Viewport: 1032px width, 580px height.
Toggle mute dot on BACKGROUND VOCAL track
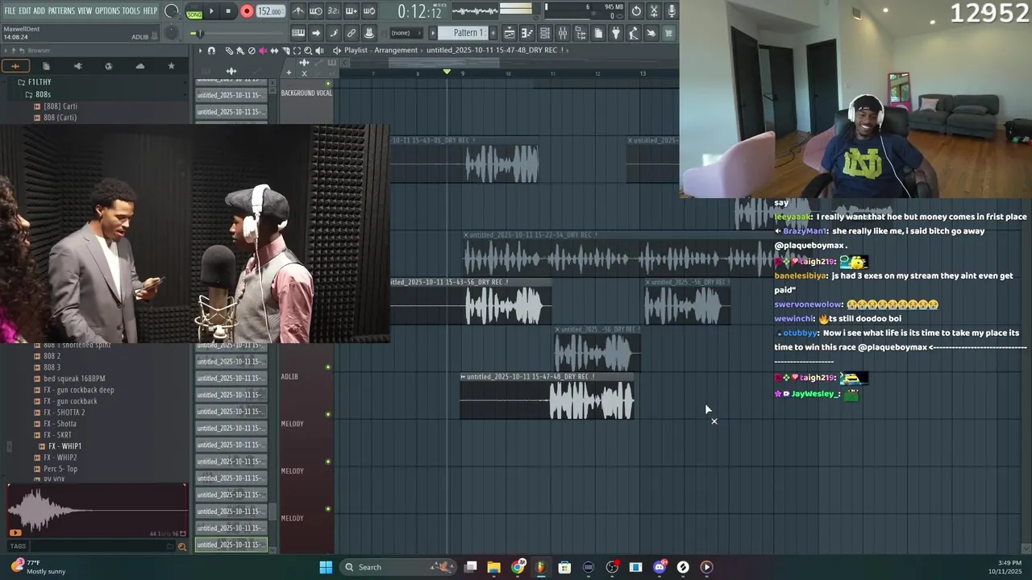[x=327, y=84]
